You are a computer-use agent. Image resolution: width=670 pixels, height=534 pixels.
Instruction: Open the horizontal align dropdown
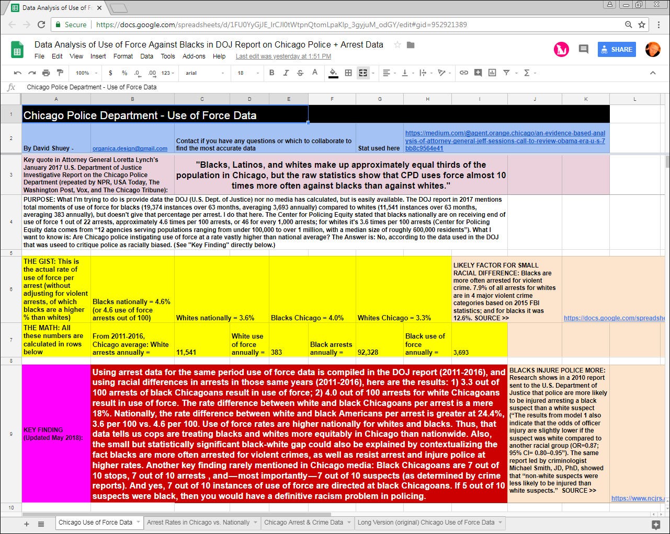pos(390,73)
